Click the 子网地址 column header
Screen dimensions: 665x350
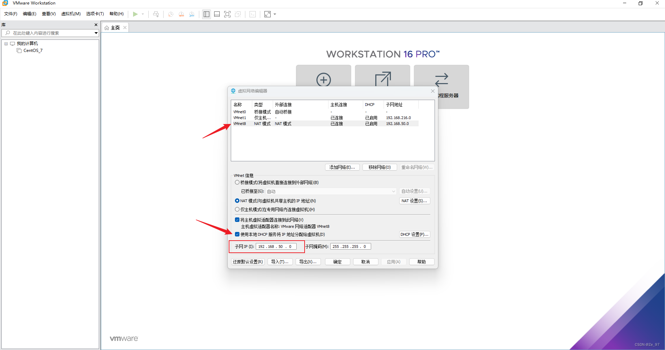click(x=401, y=105)
